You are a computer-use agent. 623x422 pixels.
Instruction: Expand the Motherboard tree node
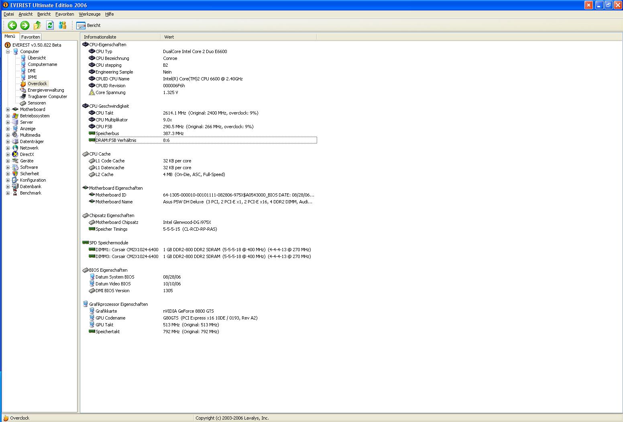pyautogui.click(x=8, y=109)
